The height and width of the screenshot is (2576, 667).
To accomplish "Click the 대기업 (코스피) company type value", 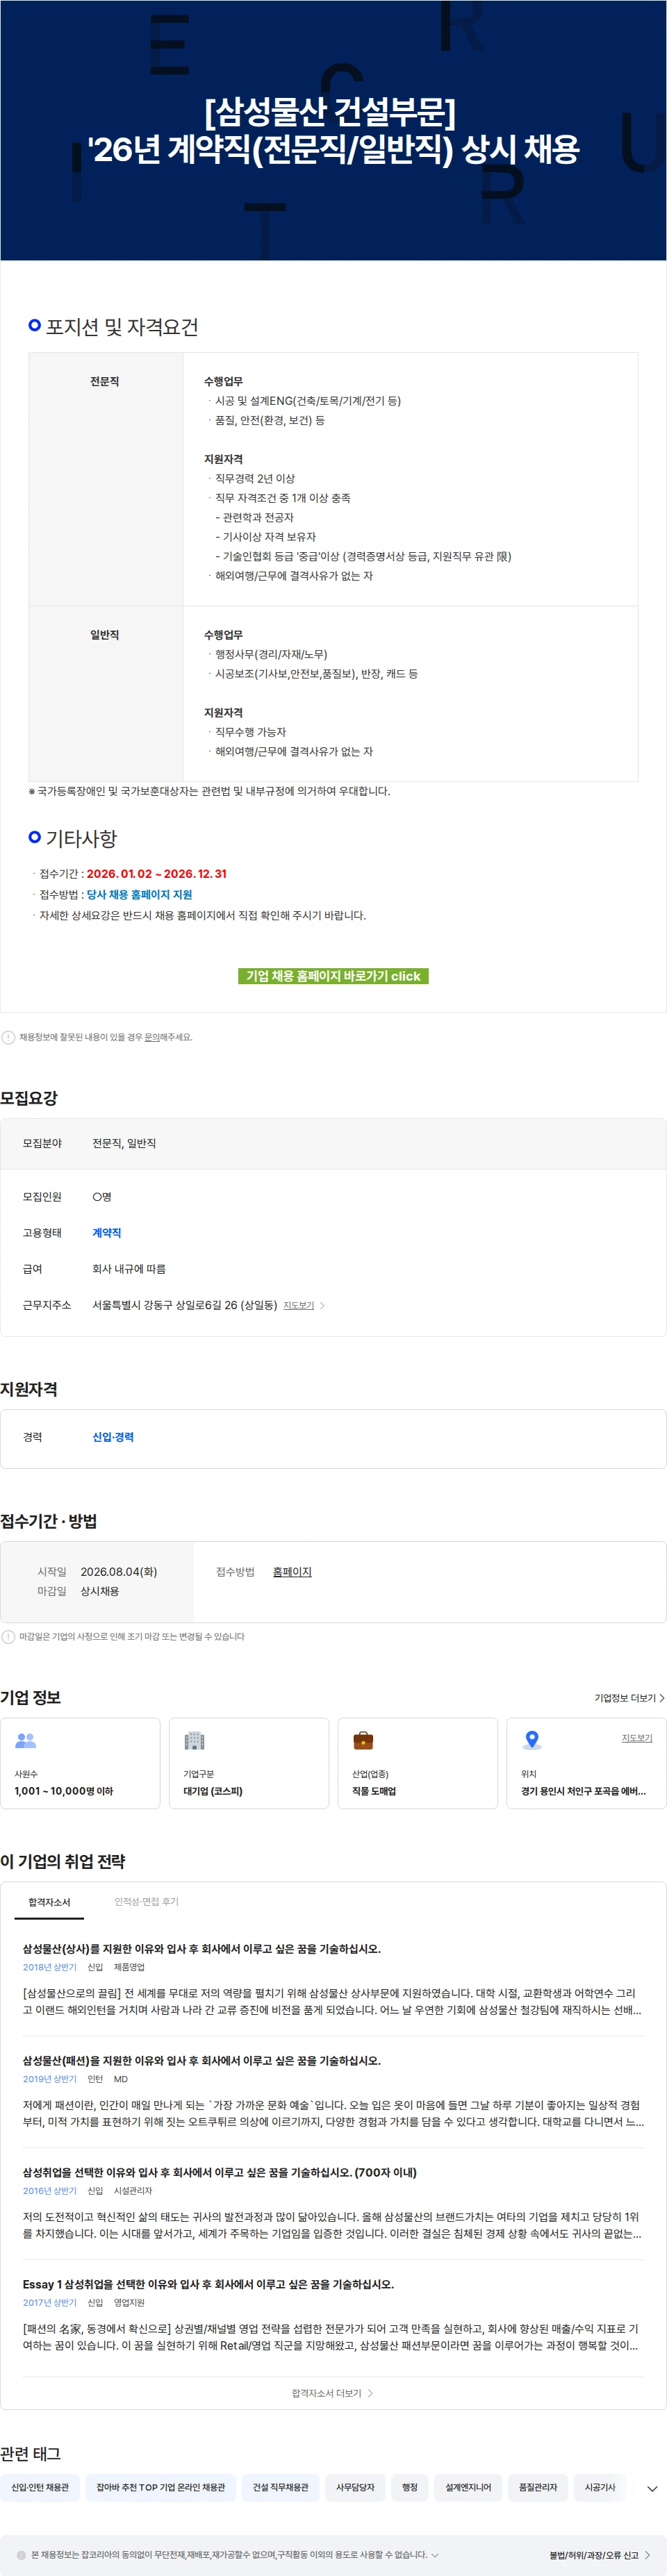I will point(213,1791).
